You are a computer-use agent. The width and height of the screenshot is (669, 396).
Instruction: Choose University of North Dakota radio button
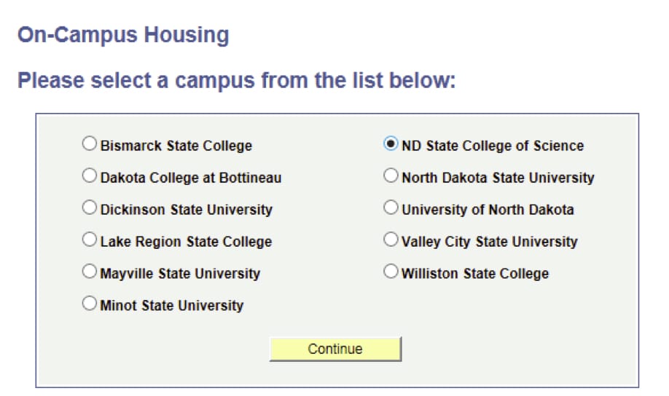391,208
